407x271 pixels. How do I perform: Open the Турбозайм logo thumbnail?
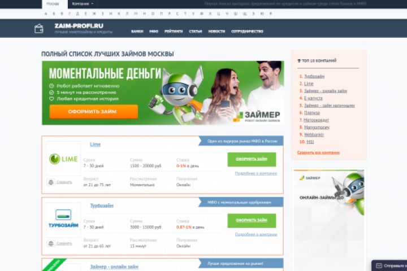(x=63, y=220)
